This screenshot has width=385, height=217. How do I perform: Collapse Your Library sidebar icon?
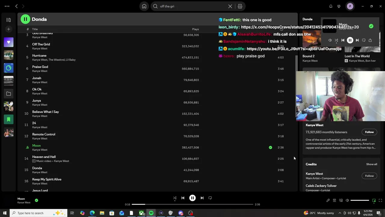coord(8,20)
